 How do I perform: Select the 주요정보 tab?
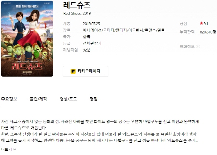tap(9, 99)
